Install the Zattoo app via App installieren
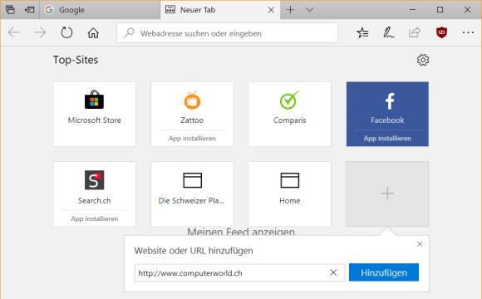 click(x=192, y=138)
